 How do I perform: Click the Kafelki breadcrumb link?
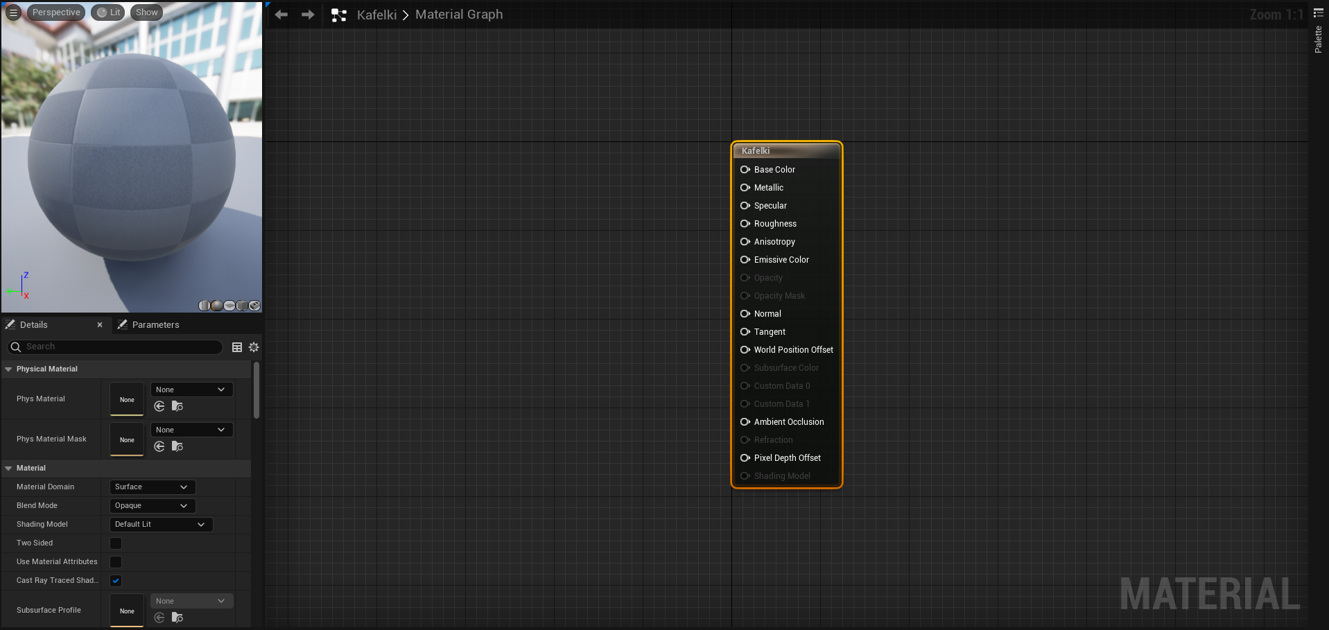(x=376, y=14)
